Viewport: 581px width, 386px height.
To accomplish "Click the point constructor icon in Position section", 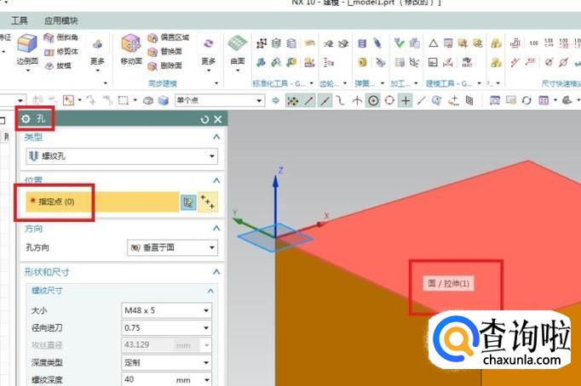I will click(x=207, y=202).
